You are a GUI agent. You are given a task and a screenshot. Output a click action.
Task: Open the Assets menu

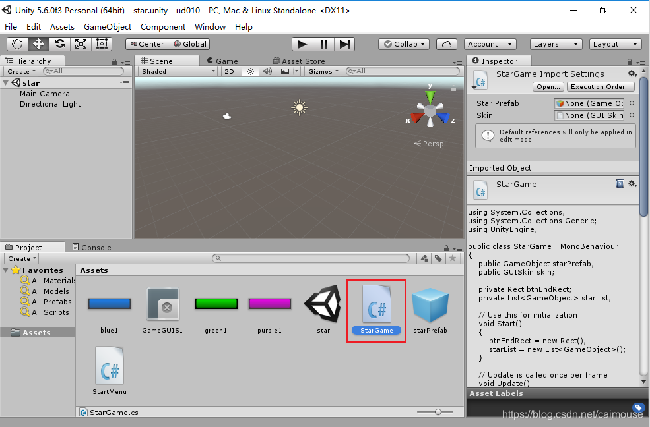(62, 27)
